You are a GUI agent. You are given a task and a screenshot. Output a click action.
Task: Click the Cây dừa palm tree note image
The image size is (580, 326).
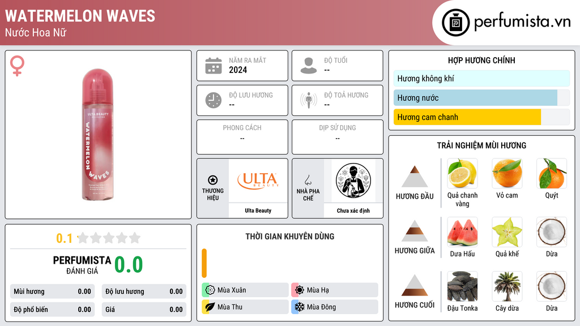click(x=507, y=286)
